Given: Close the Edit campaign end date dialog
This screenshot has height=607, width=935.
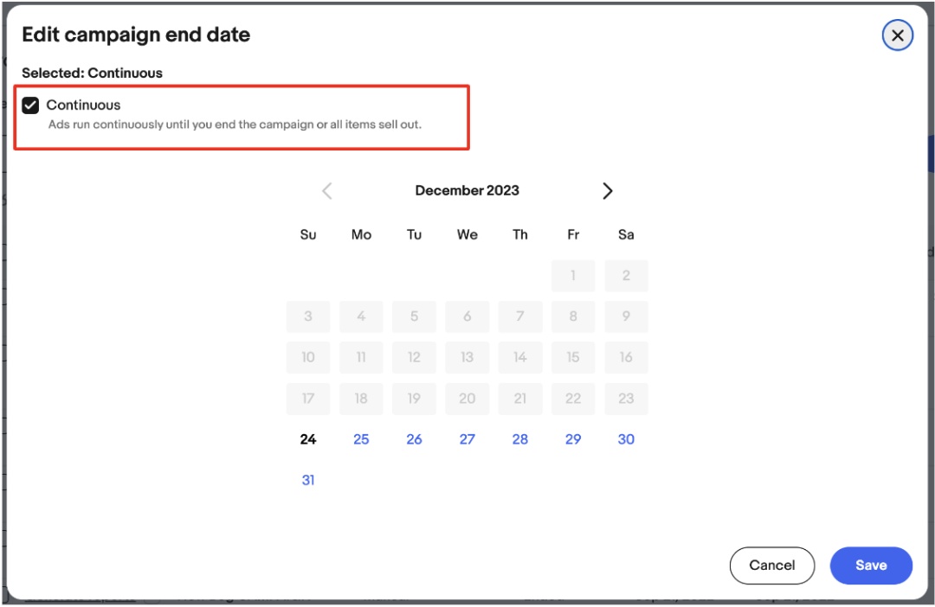Looking at the screenshot, I should (x=897, y=35).
